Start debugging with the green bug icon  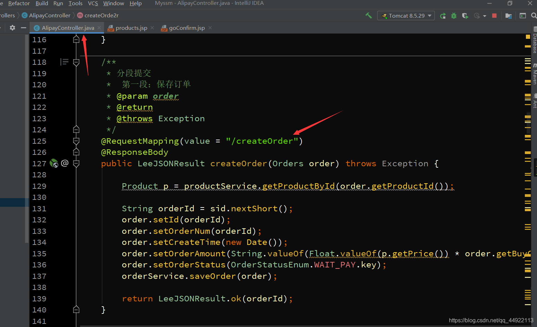point(454,16)
